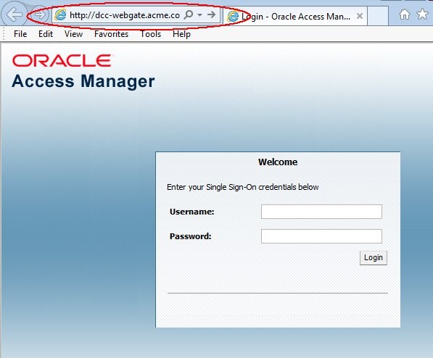Click 'Enter your Single Sign-On credentials below' text
Screen dimensions: 433x358
pyautogui.click(x=243, y=187)
